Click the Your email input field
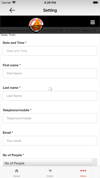This screenshot has width=100, height=178. pos(50,141)
